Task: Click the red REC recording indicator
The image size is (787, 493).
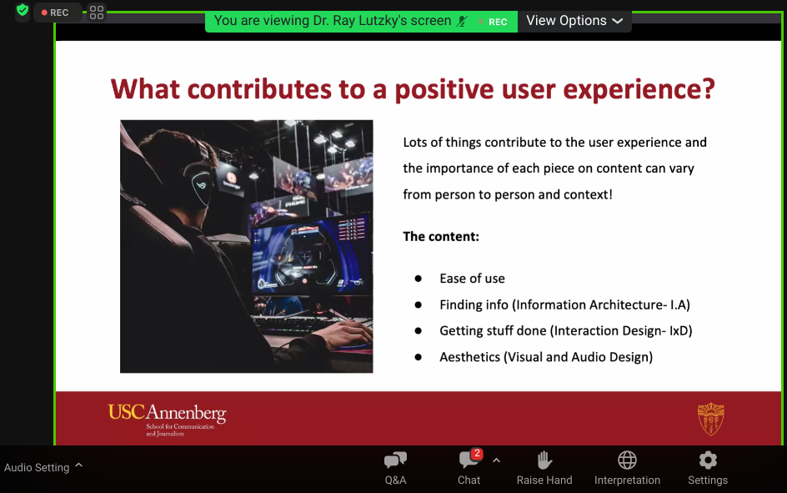Action: click(57, 13)
